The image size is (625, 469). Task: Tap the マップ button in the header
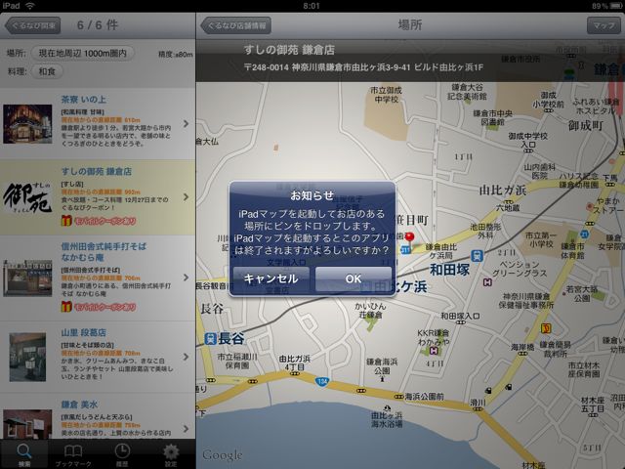pos(604,25)
